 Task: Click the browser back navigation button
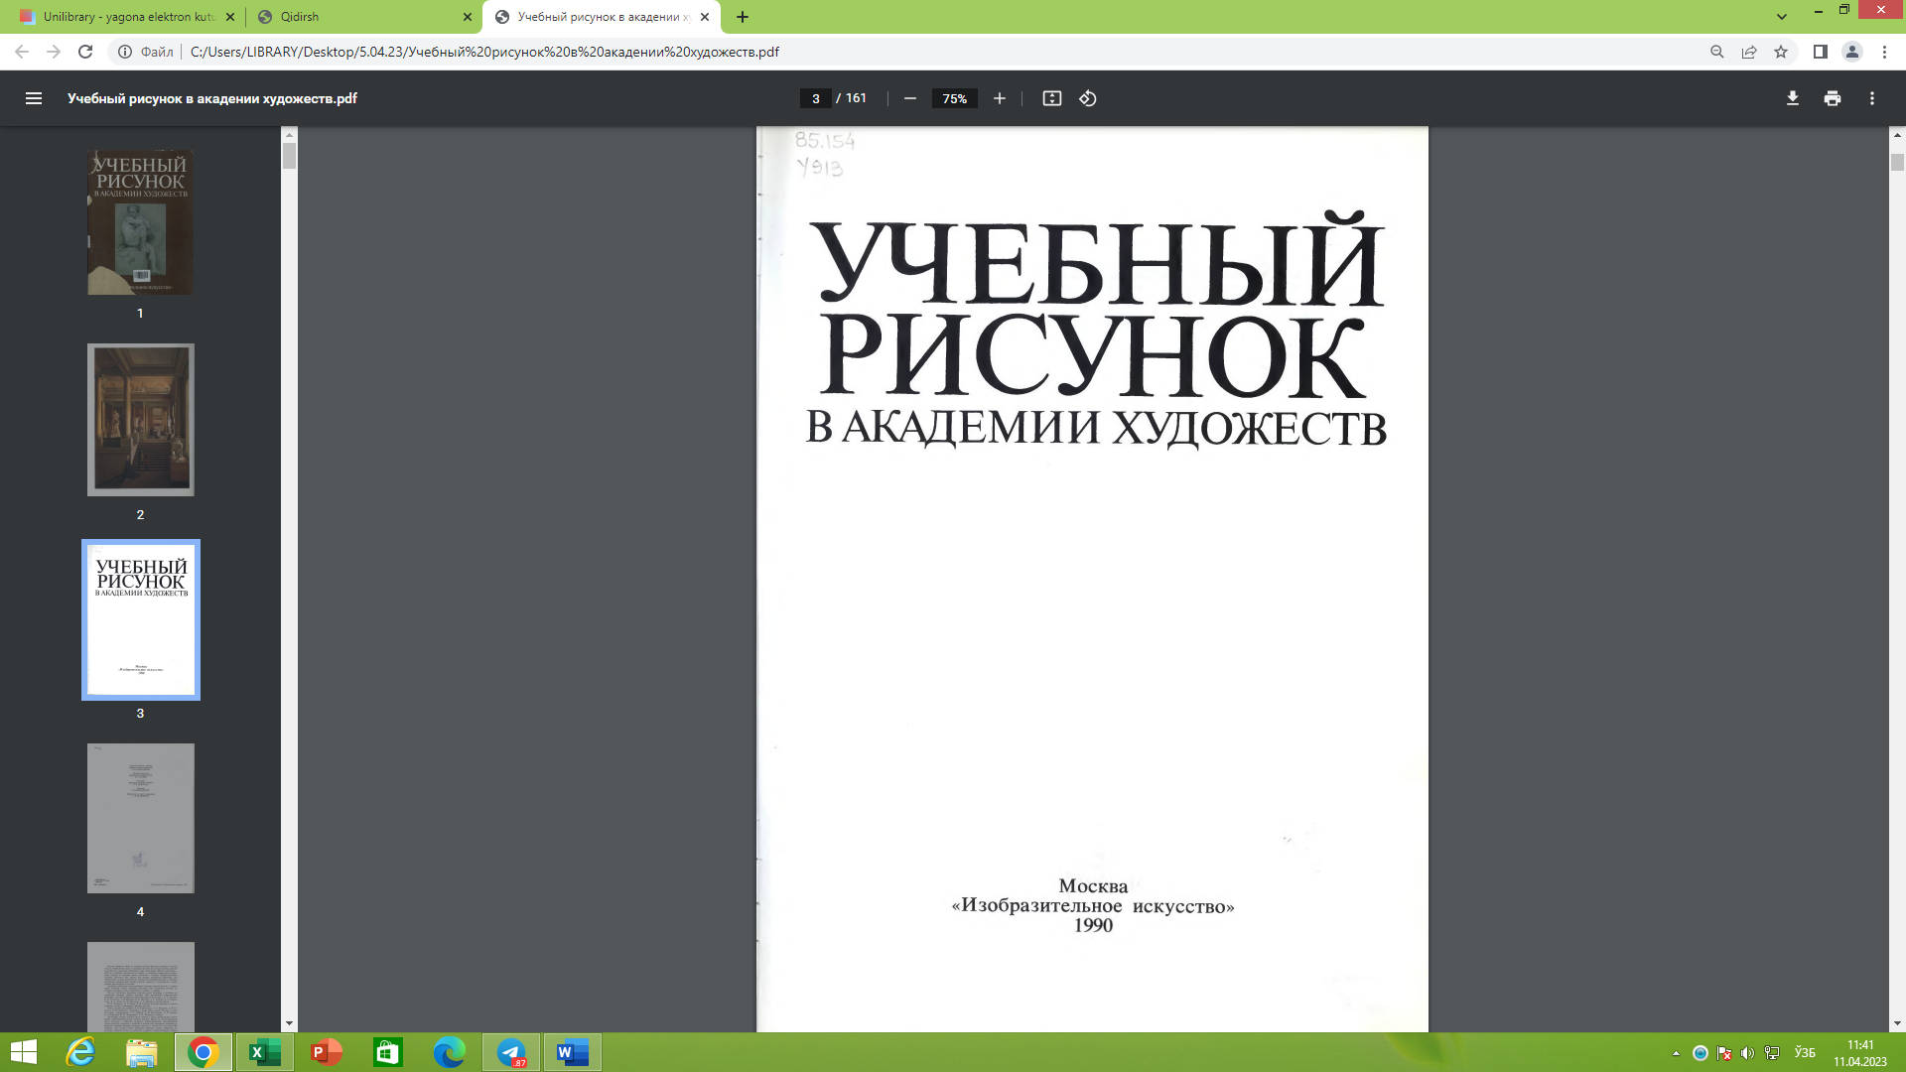(22, 52)
